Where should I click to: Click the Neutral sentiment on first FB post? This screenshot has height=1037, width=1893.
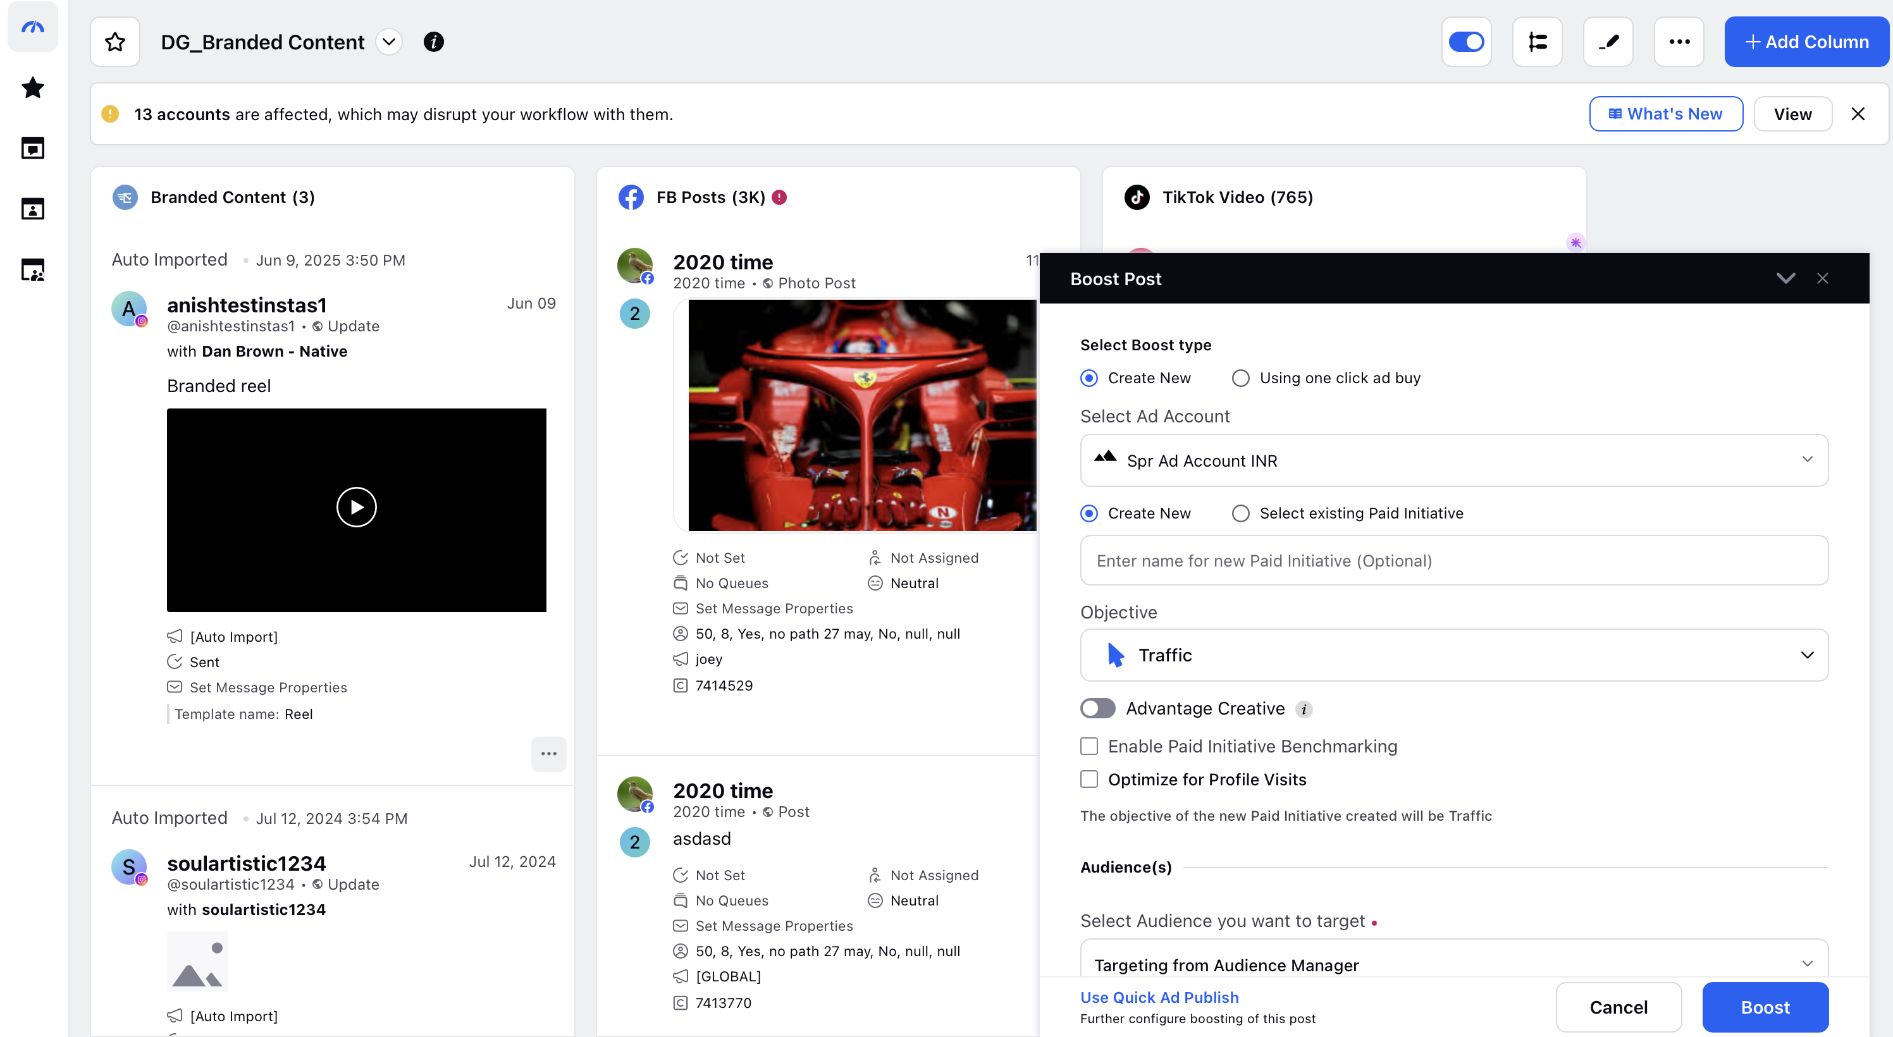[914, 583]
